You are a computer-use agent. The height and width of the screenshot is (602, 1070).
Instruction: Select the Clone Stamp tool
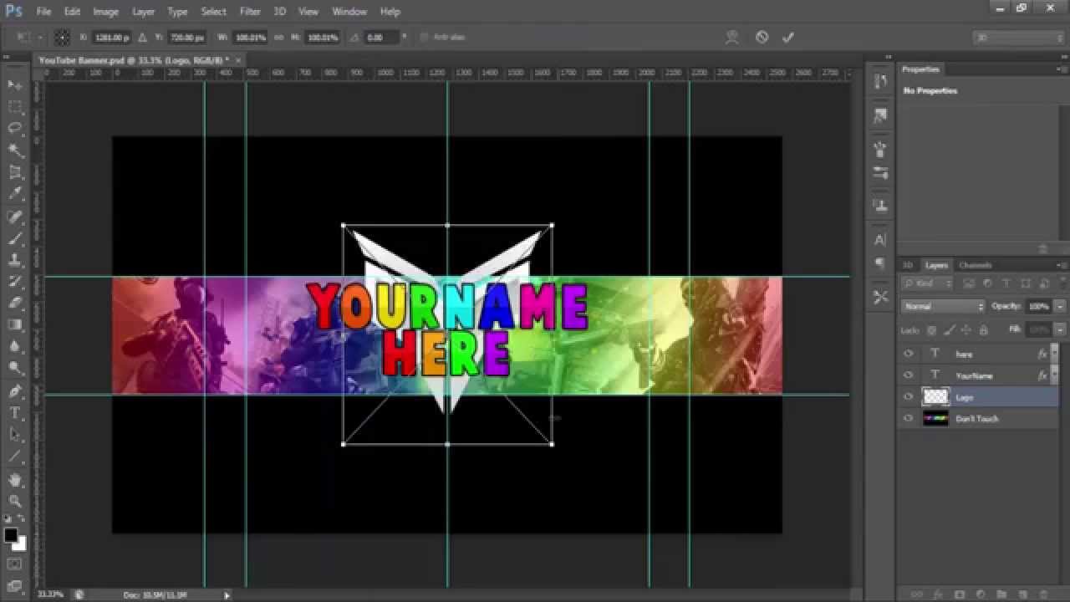coord(15,260)
